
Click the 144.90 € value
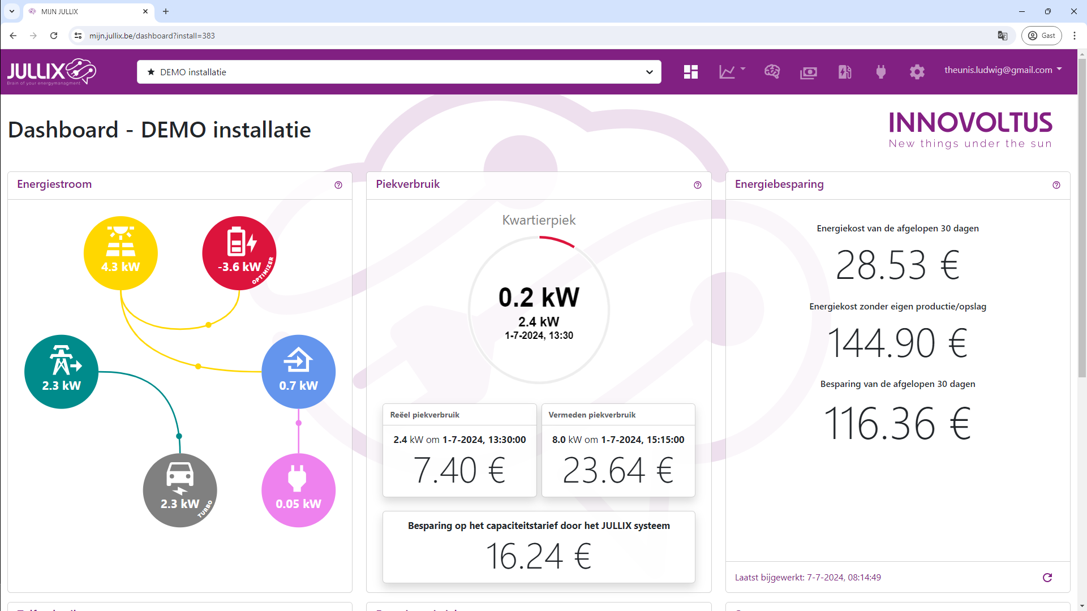coord(897,343)
